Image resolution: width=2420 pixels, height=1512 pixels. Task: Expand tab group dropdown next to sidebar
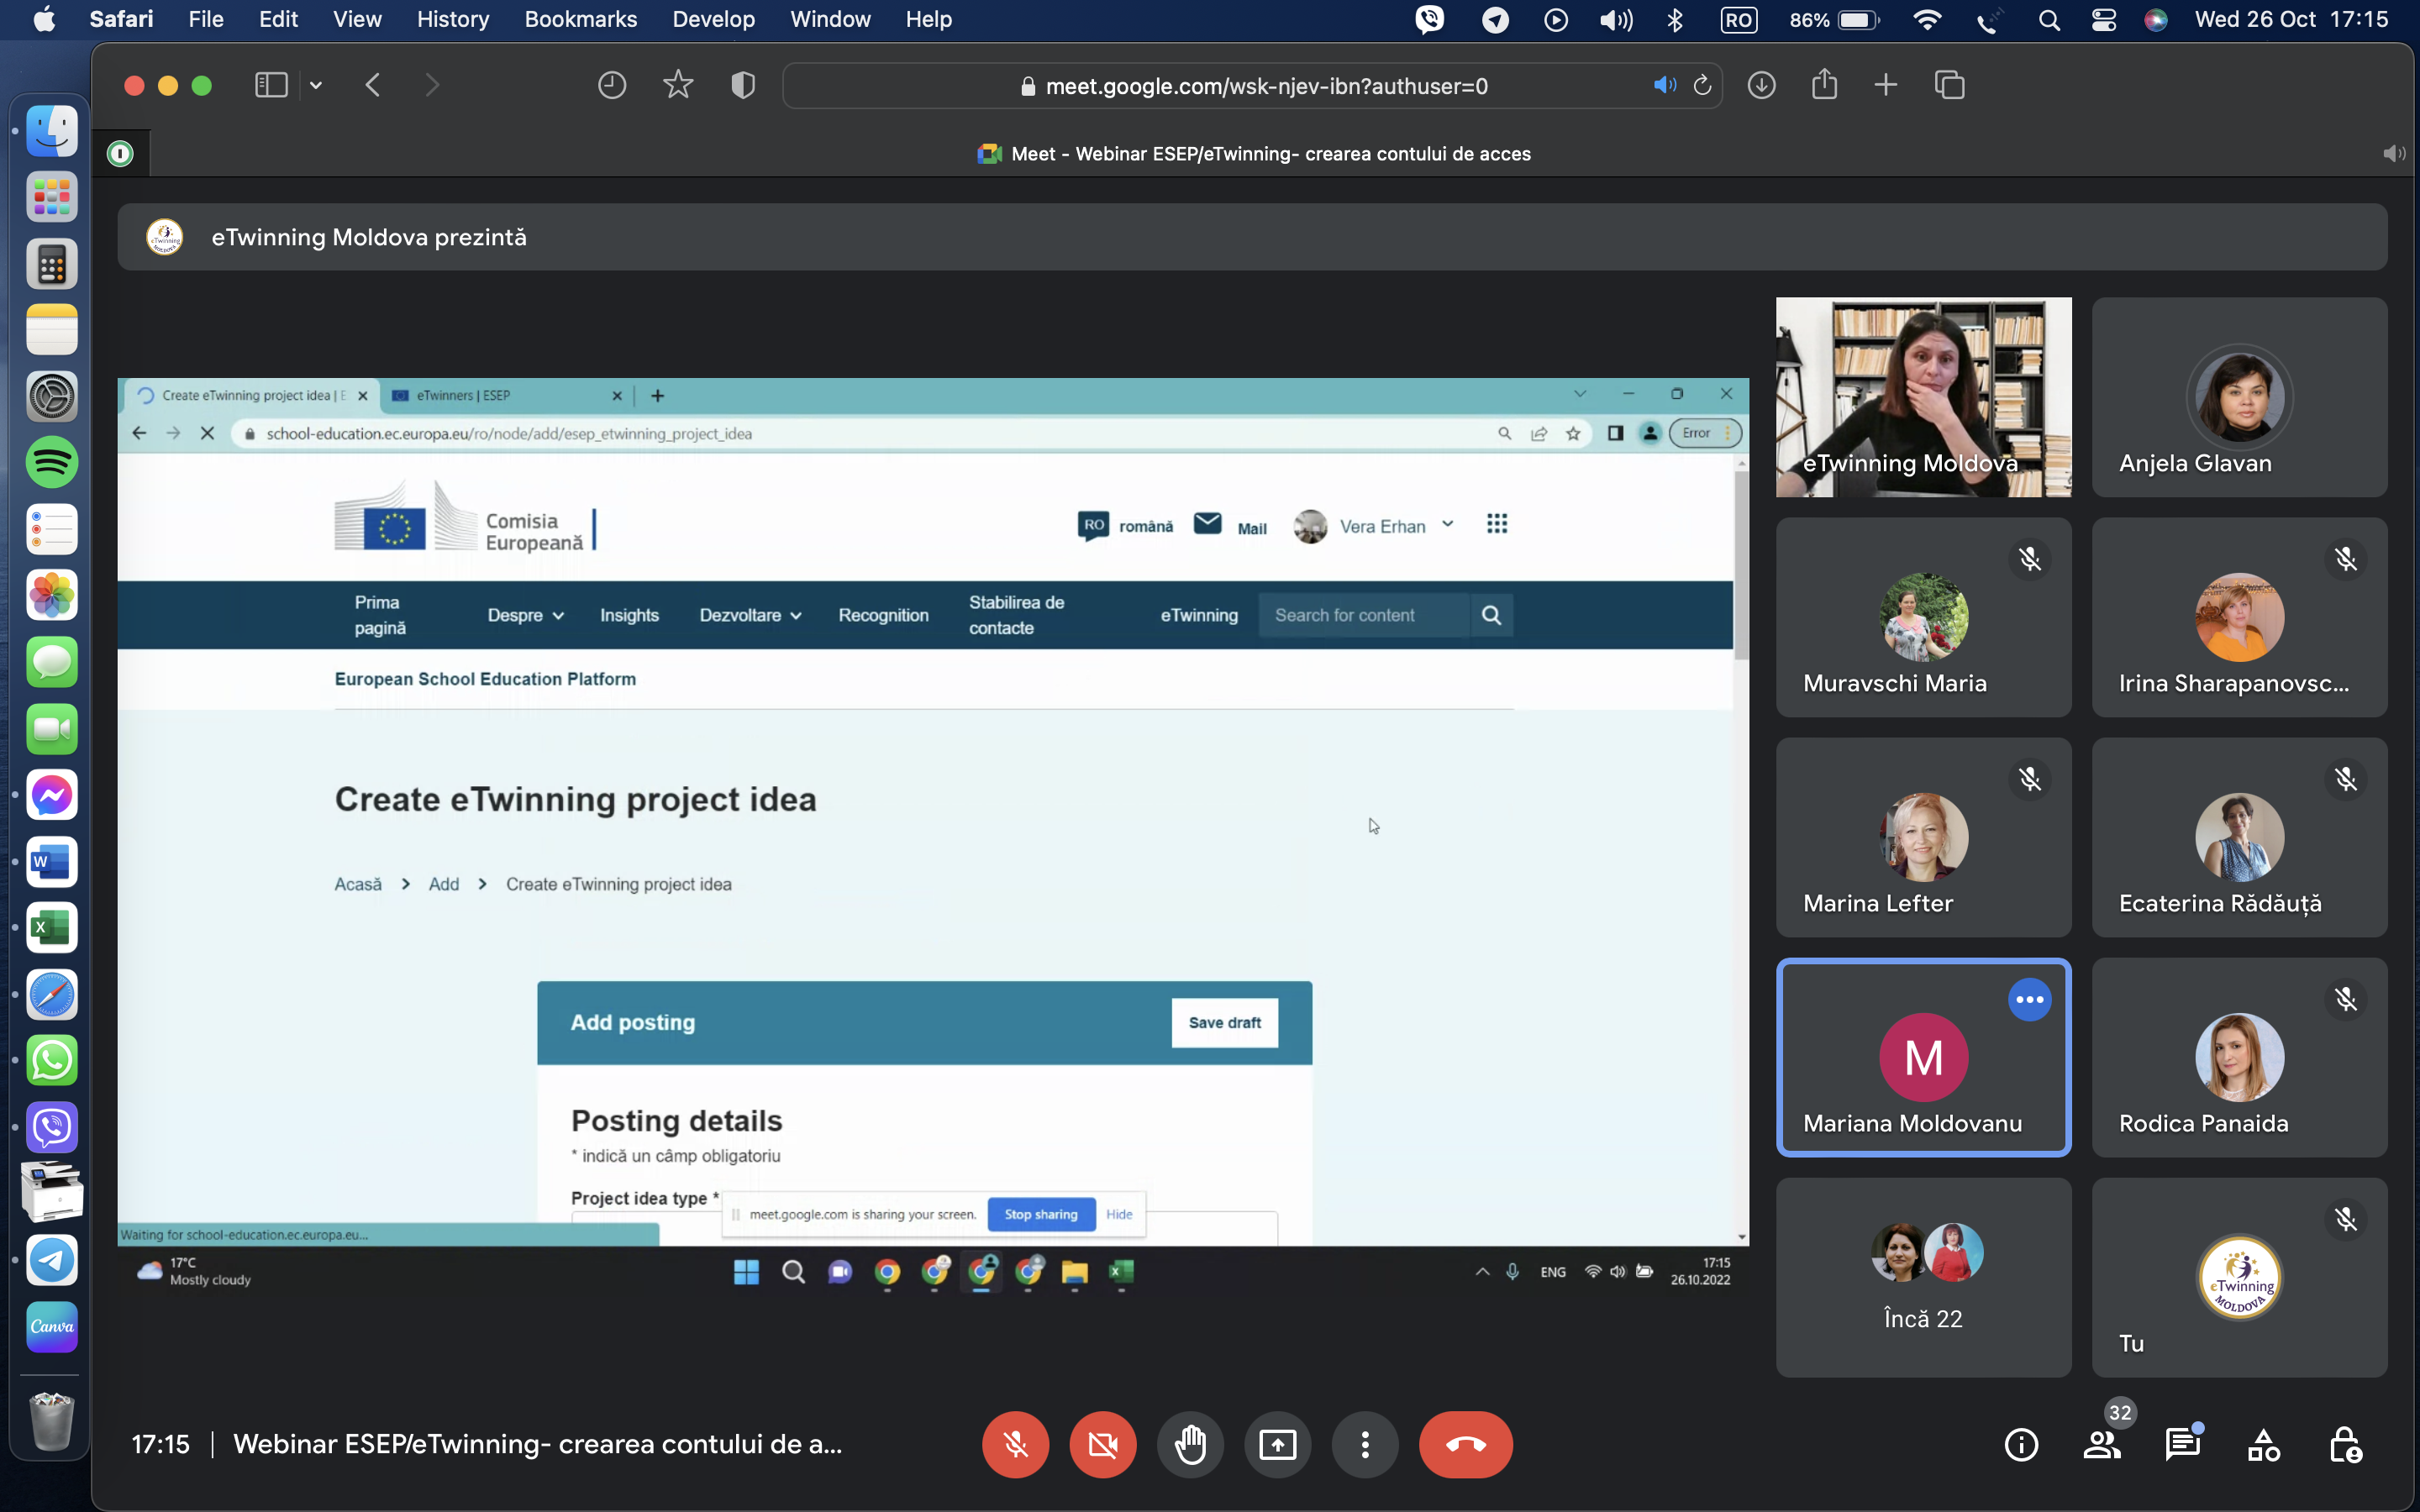pos(316,85)
